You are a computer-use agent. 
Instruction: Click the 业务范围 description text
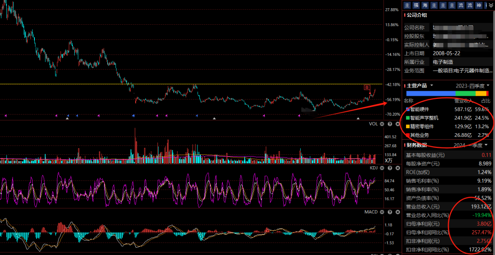coord(462,71)
